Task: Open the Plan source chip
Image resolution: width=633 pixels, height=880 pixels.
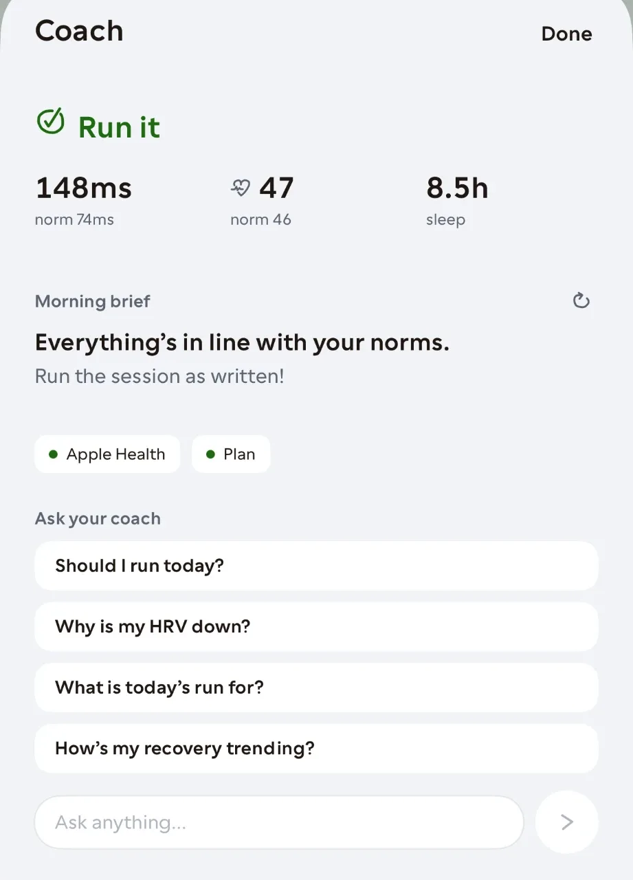Action: [231, 454]
